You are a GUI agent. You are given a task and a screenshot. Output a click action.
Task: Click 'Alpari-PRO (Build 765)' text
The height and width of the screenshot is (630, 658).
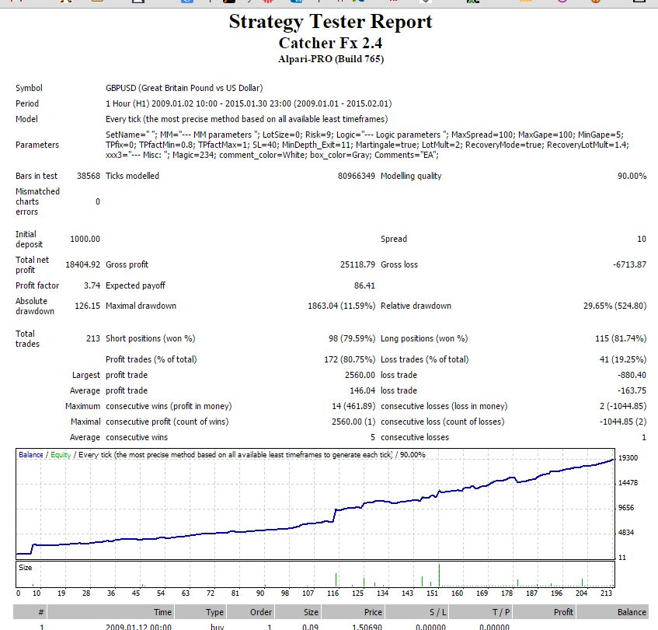point(331,59)
